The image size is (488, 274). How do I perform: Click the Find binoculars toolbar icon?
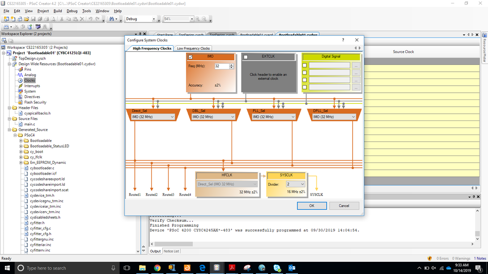coord(111,19)
